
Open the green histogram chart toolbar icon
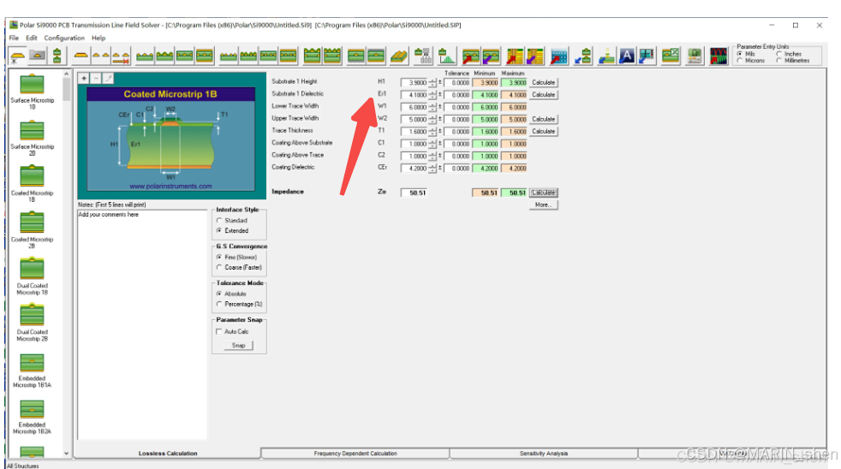446,56
